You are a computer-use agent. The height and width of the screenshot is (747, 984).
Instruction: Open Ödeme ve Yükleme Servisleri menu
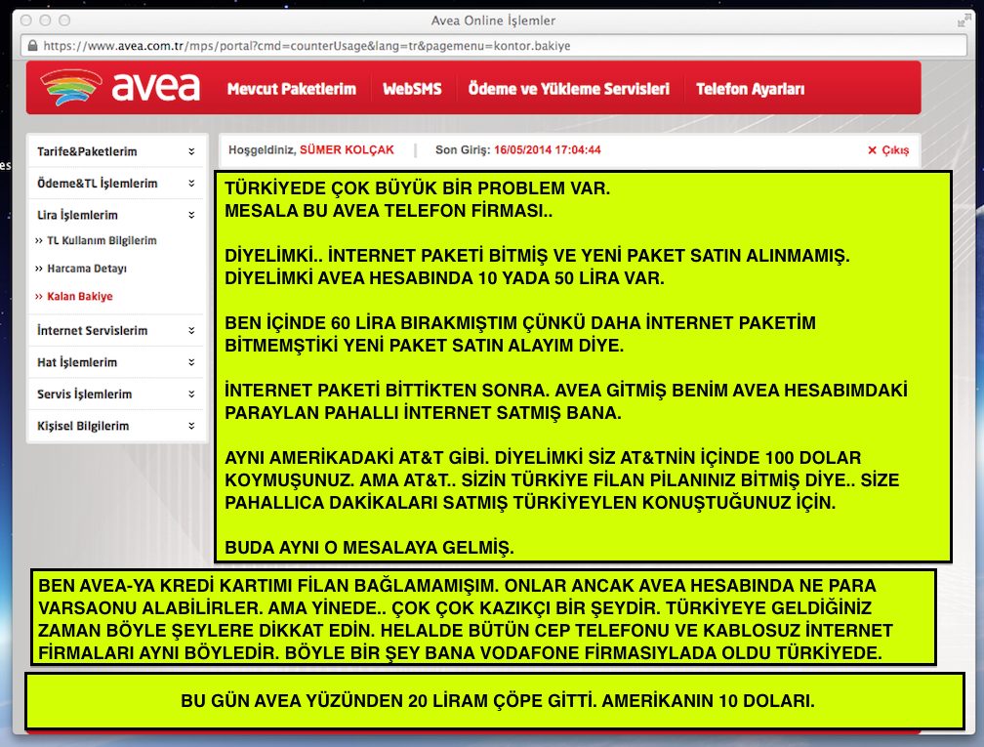point(568,89)
